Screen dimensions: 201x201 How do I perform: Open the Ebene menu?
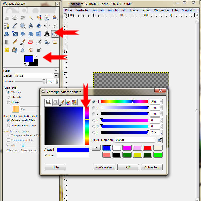tap(134, 10)
